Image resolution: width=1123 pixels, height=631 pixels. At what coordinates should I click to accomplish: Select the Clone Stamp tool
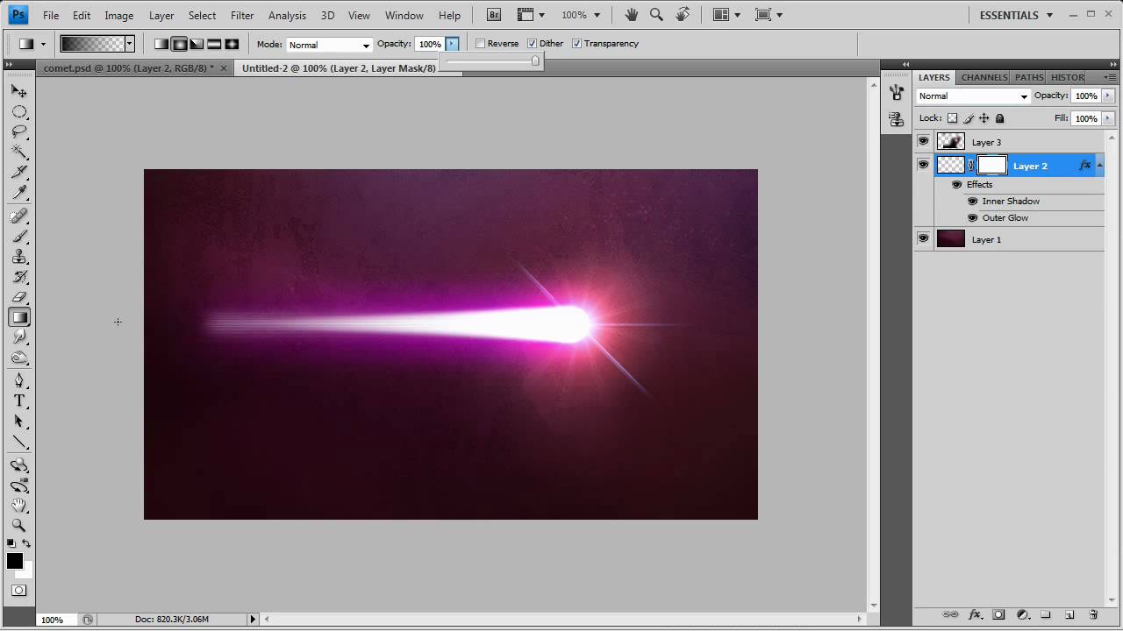coord(19,257)
